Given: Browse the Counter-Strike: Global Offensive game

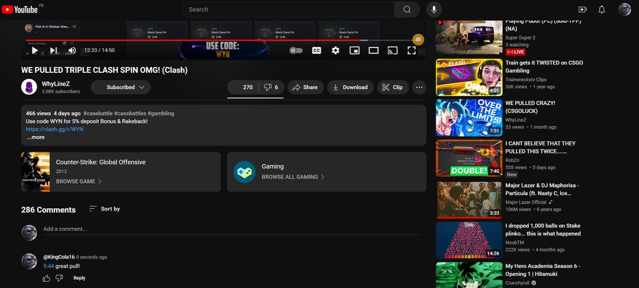Looking at the screenshot, I should (x=79, y=181).
